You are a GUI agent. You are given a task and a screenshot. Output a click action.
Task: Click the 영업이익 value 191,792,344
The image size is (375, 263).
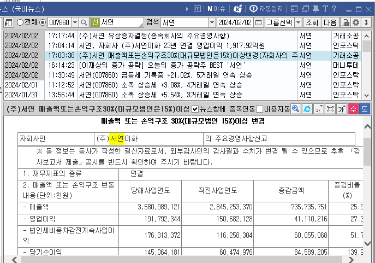tap(162, 219)
